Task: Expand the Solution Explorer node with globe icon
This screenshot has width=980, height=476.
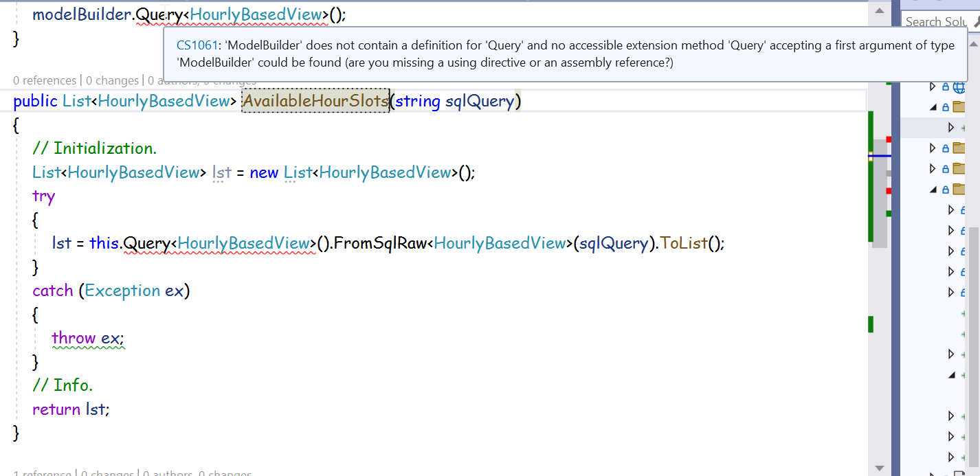Action: (933, 87)
